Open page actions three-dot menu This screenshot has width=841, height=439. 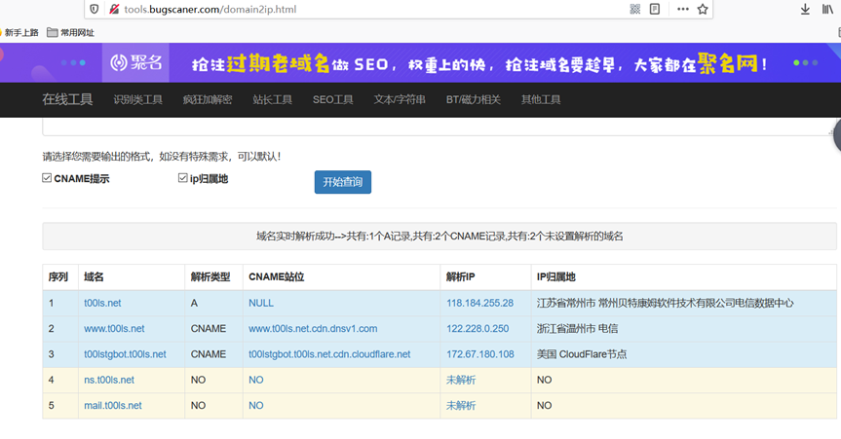coord(682,10)
